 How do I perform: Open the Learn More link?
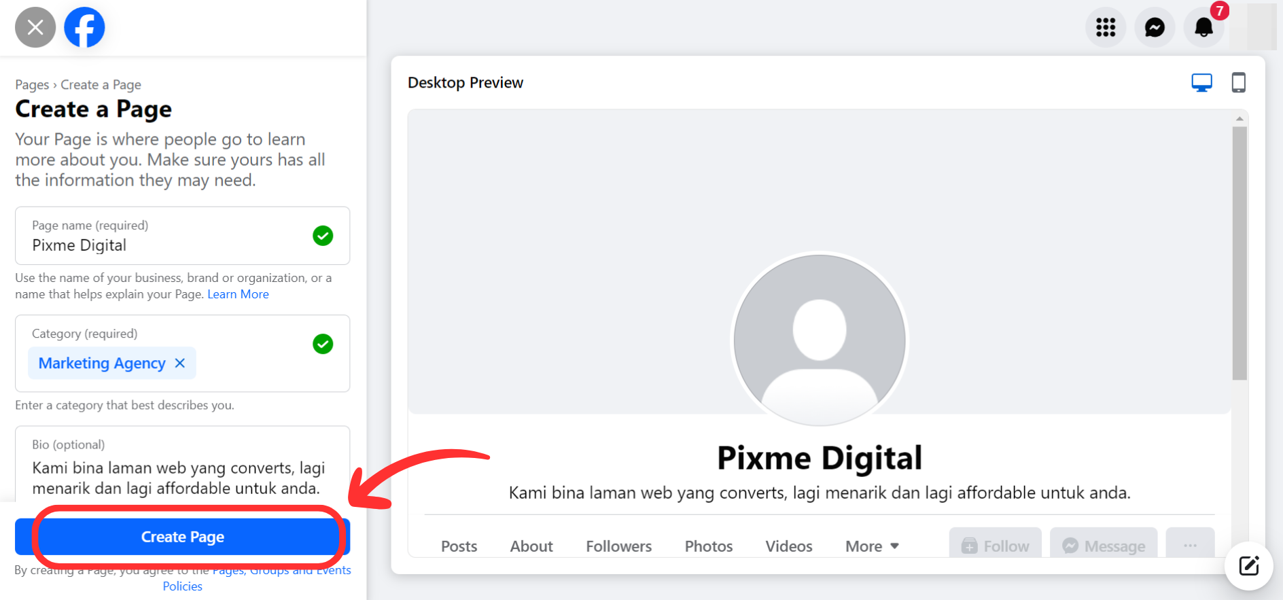coord(238,294)
